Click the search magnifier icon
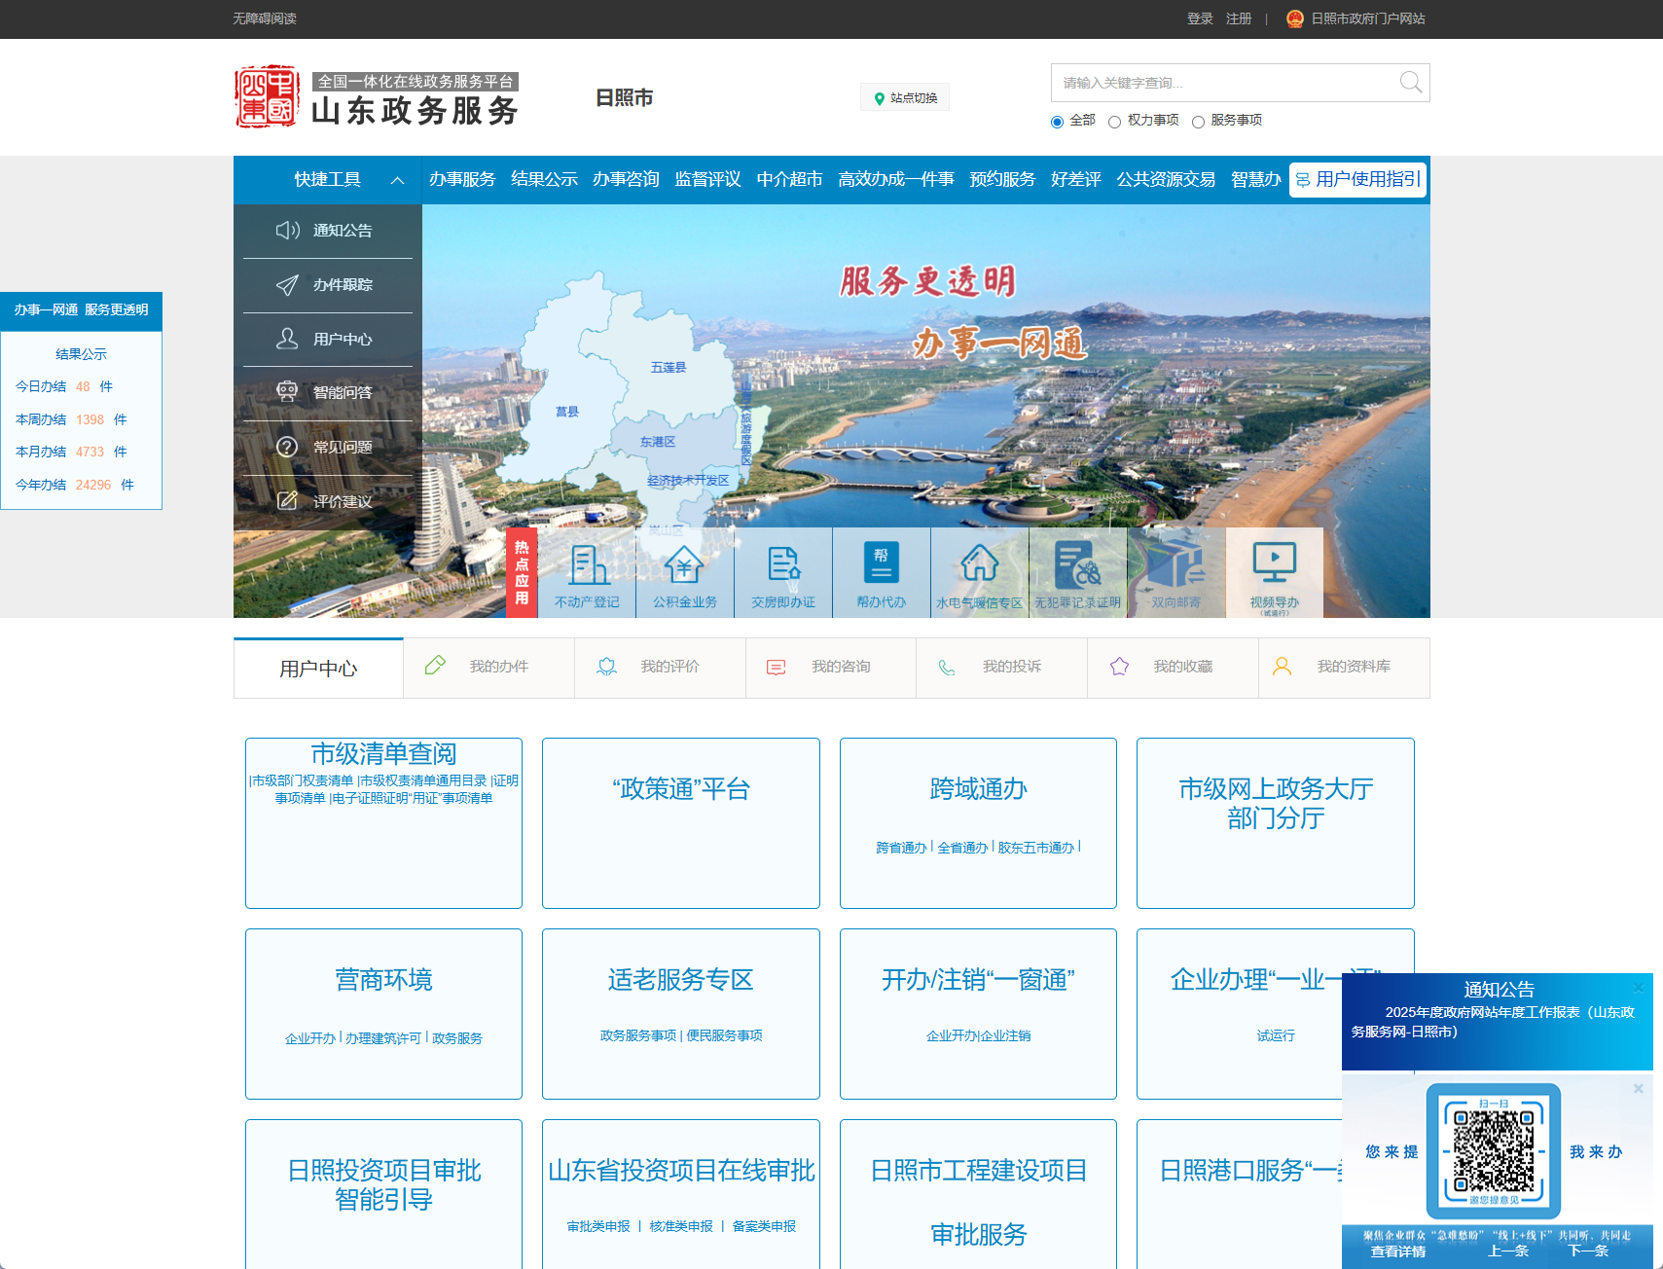1663x1269 pixels. [1410, 83]
